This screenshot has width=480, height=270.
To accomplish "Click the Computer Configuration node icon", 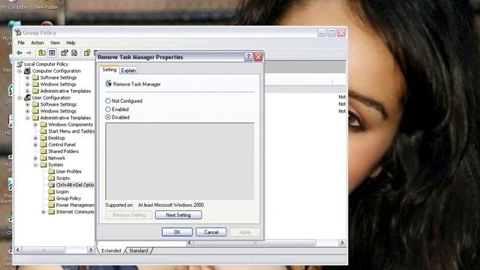I will tap(27, 70).
